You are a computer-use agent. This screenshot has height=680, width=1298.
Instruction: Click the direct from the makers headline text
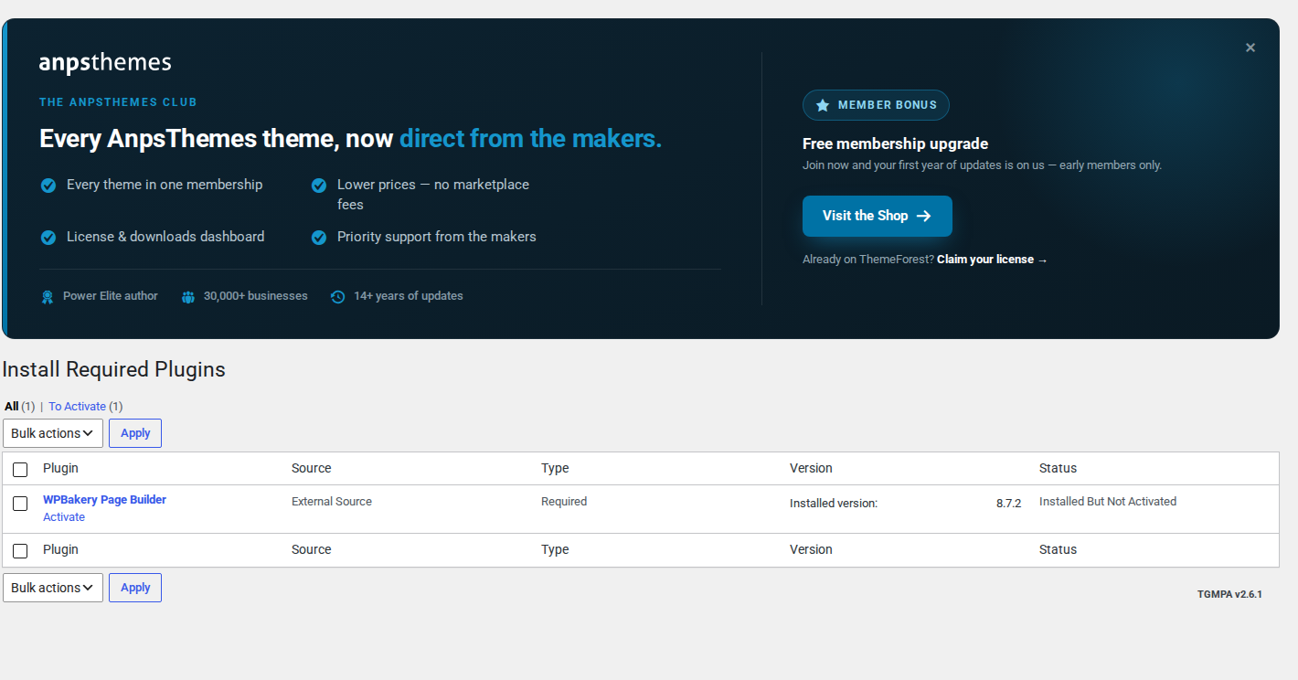(530, 139)
